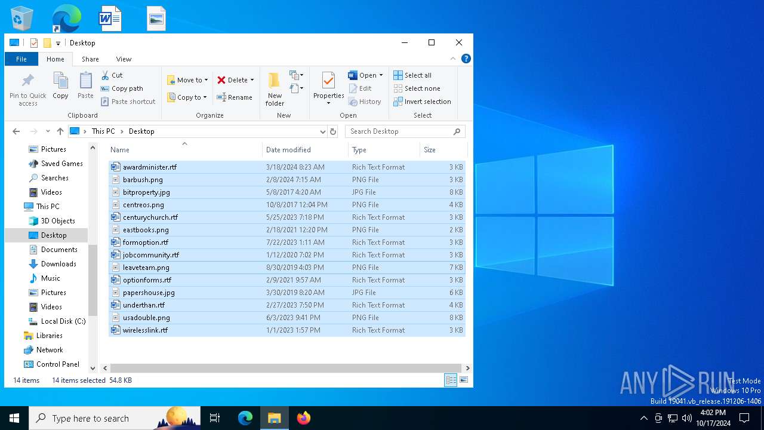Rename the selected item
This screenshot has height=430, width=764.
point(235,97)
